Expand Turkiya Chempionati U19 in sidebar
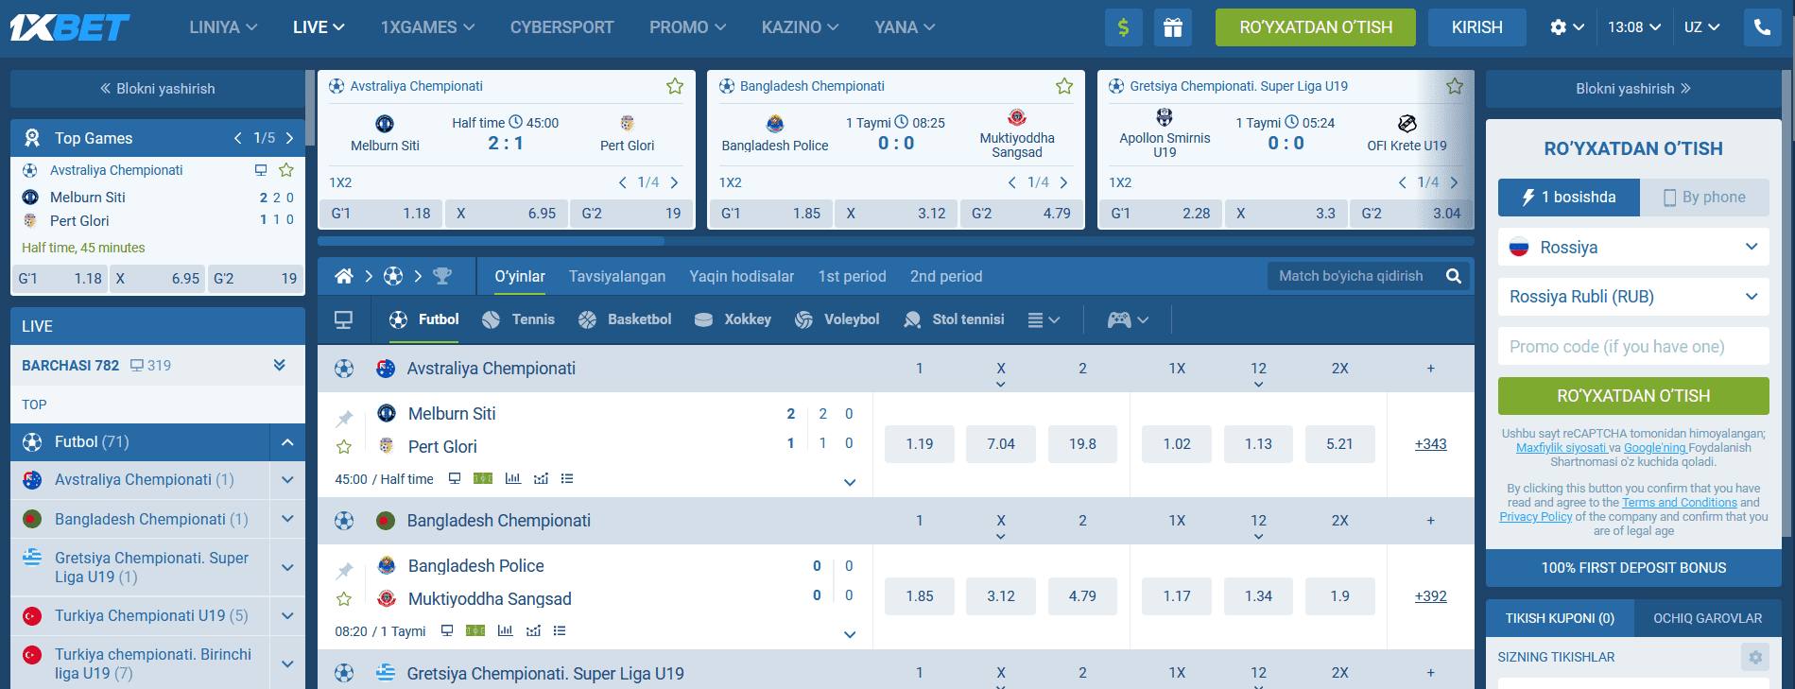 pyautogui.click(x=287, y=615)
